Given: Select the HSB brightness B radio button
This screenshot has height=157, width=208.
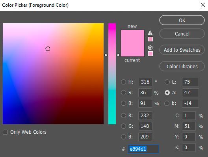Looking at the screenshot, I should click(x=123, y=103).
